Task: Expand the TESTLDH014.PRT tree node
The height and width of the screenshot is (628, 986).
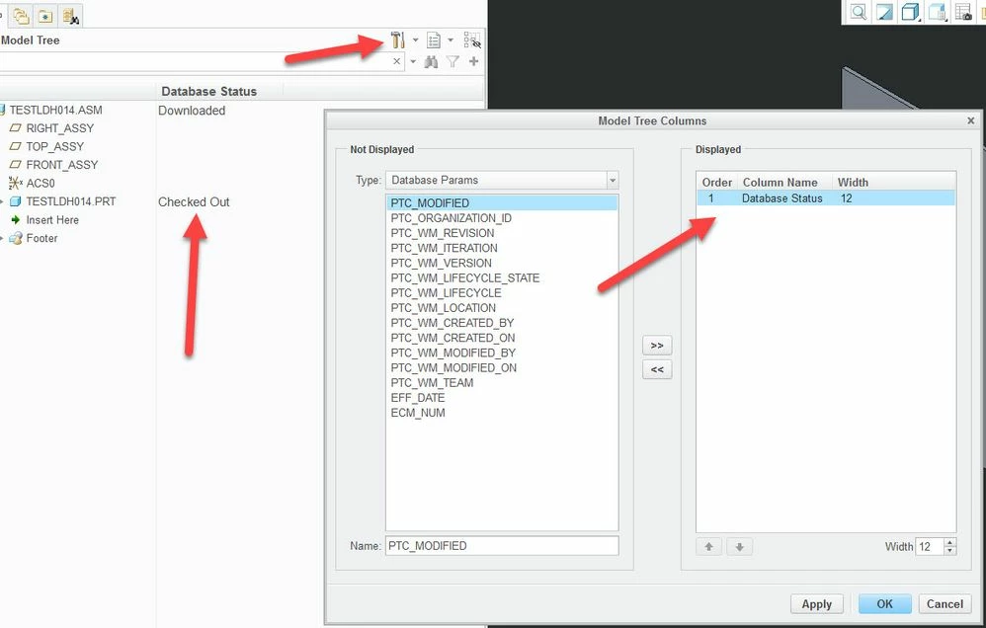Action: (x=2, y=201)
